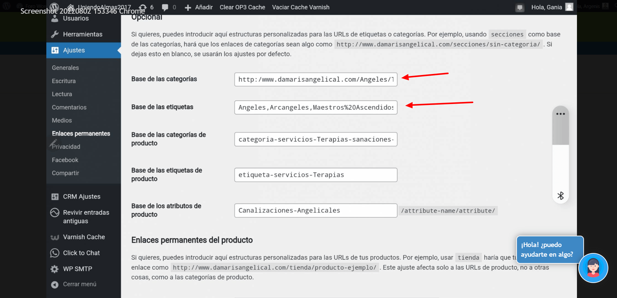Tap the Bluetooth icon on floating panel
This screenshot has height=298, width=617.
(561, 196)
